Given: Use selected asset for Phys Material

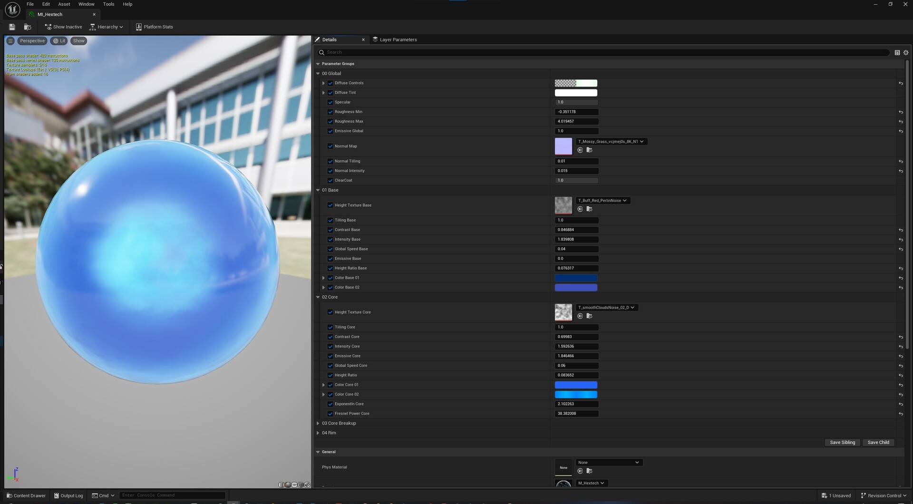Looking at the screenshot, I should click(x=580, y=471).
